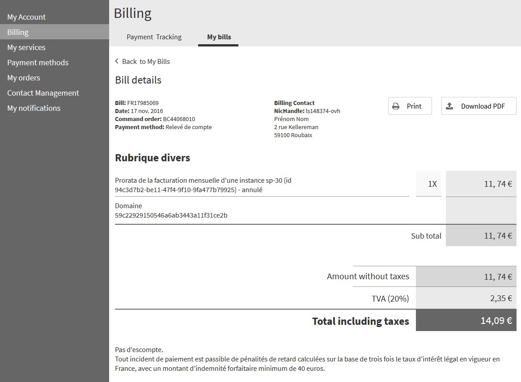Select Billing in the left sidebar
521x382 pixels.
pos(18,32)
